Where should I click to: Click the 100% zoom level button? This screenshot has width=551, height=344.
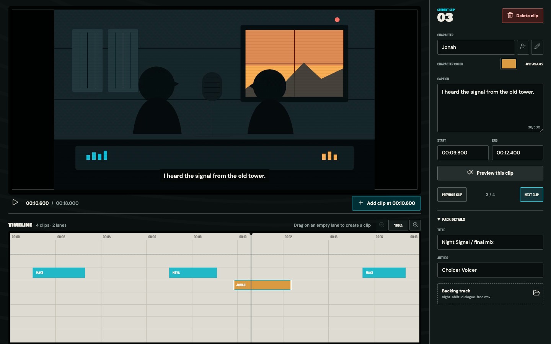tap(398, 225)
